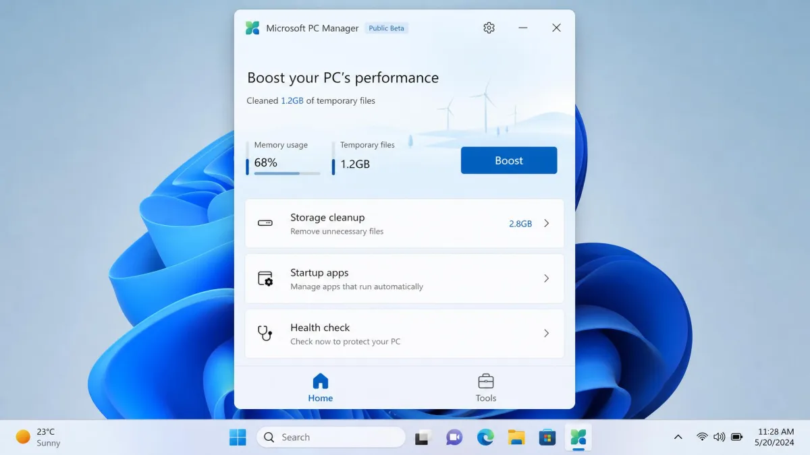Expand Health check chevron arrow
Viewport: 810px width, 455px height.
click(x=547, y=333)
